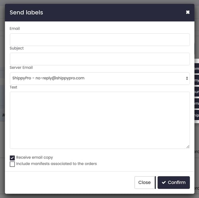Click the "Server Email" field label

click(21, 68)
